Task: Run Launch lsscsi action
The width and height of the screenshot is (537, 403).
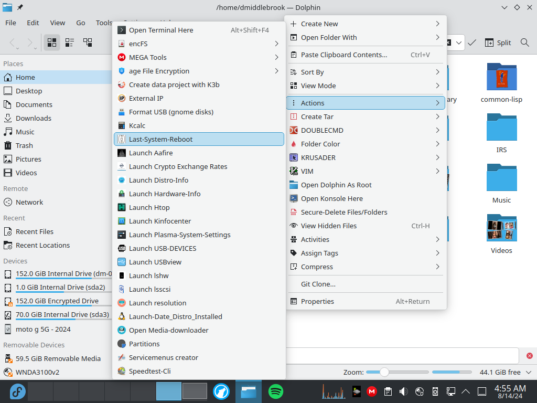Action: tap(199, 290)
